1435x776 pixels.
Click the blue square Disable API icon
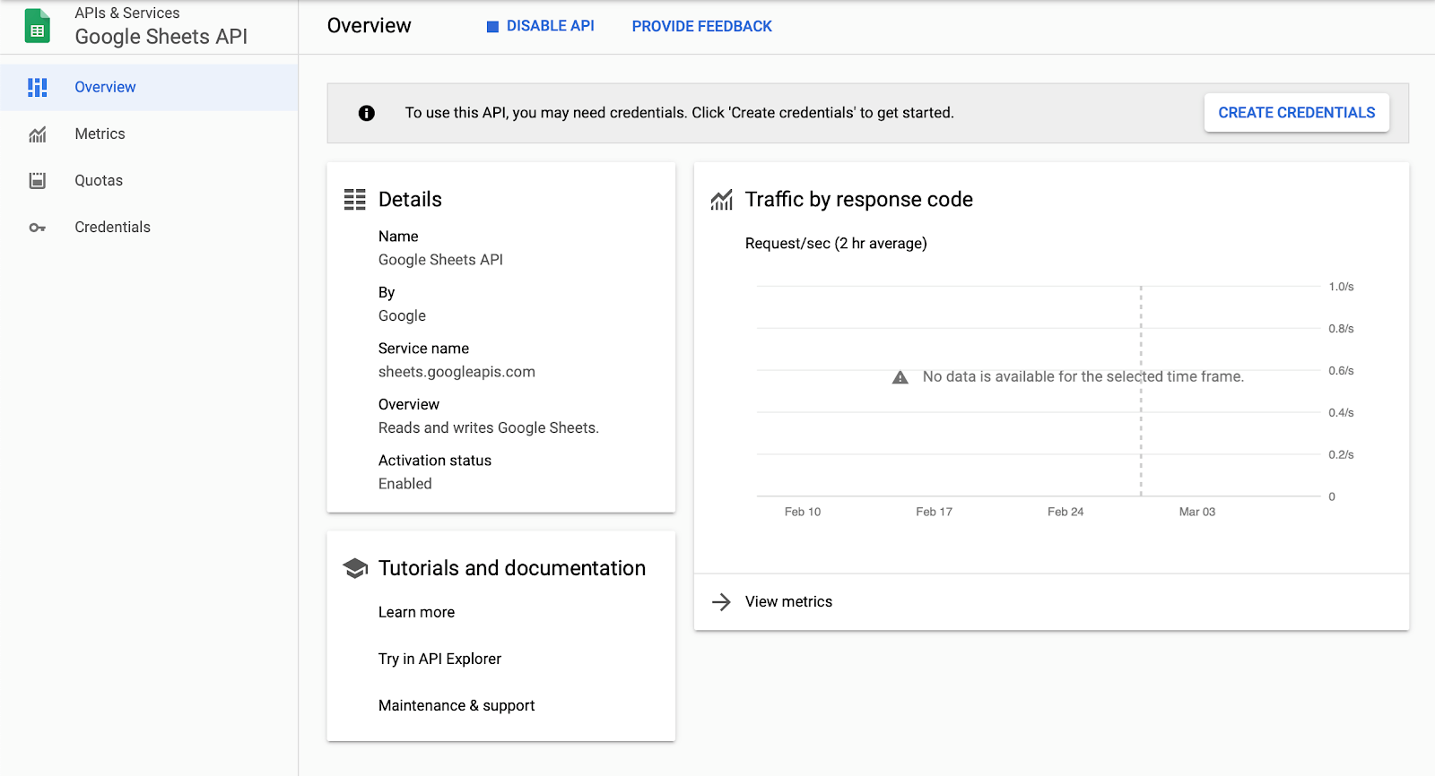(x=492, y=27)
